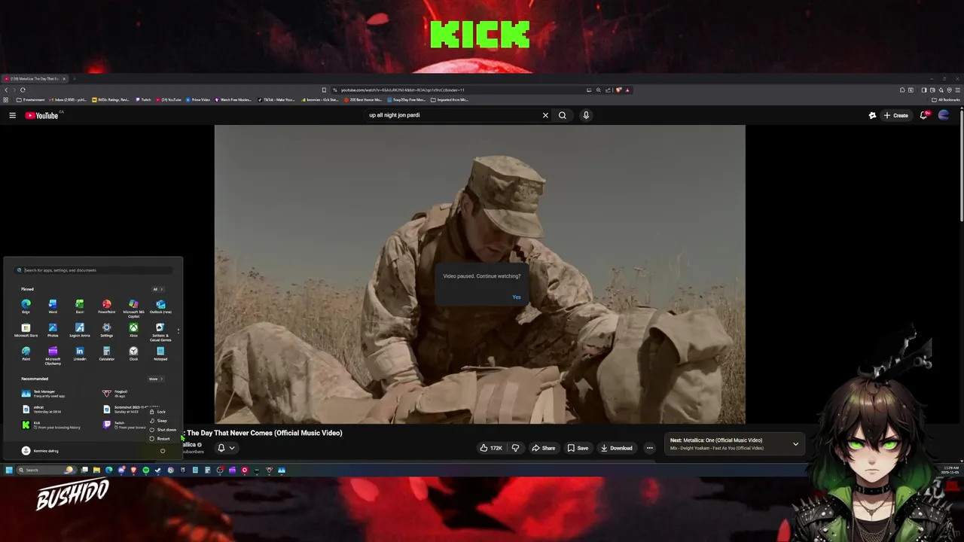Click the Download button
Viewport: 964px width, 542px height.
point(617,448)
